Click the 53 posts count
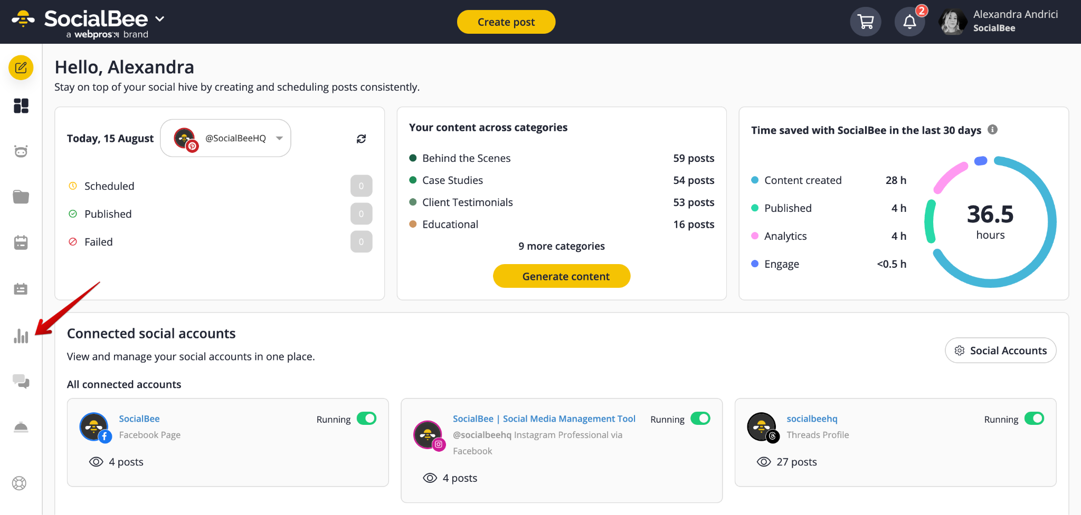1081x515 pixels. pos(694,202)
